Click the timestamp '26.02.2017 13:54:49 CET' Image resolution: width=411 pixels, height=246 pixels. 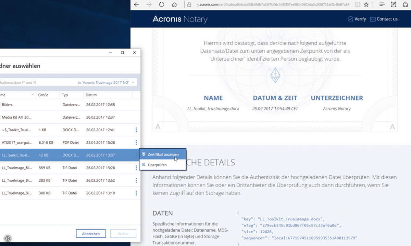pyautogui.click(x=275, y=109)
